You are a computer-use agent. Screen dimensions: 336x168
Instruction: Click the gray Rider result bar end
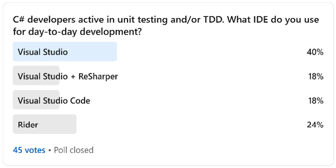74,124
